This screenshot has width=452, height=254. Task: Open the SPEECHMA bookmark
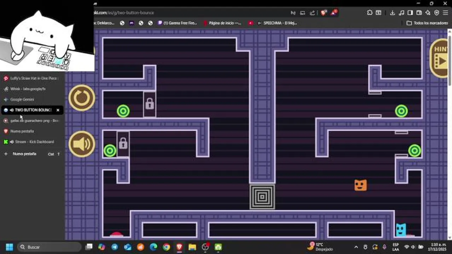click(x=277, y=23)
